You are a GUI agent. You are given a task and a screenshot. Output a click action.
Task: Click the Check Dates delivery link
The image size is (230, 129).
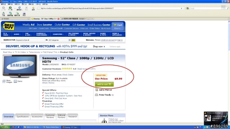(x=68, y=75)
